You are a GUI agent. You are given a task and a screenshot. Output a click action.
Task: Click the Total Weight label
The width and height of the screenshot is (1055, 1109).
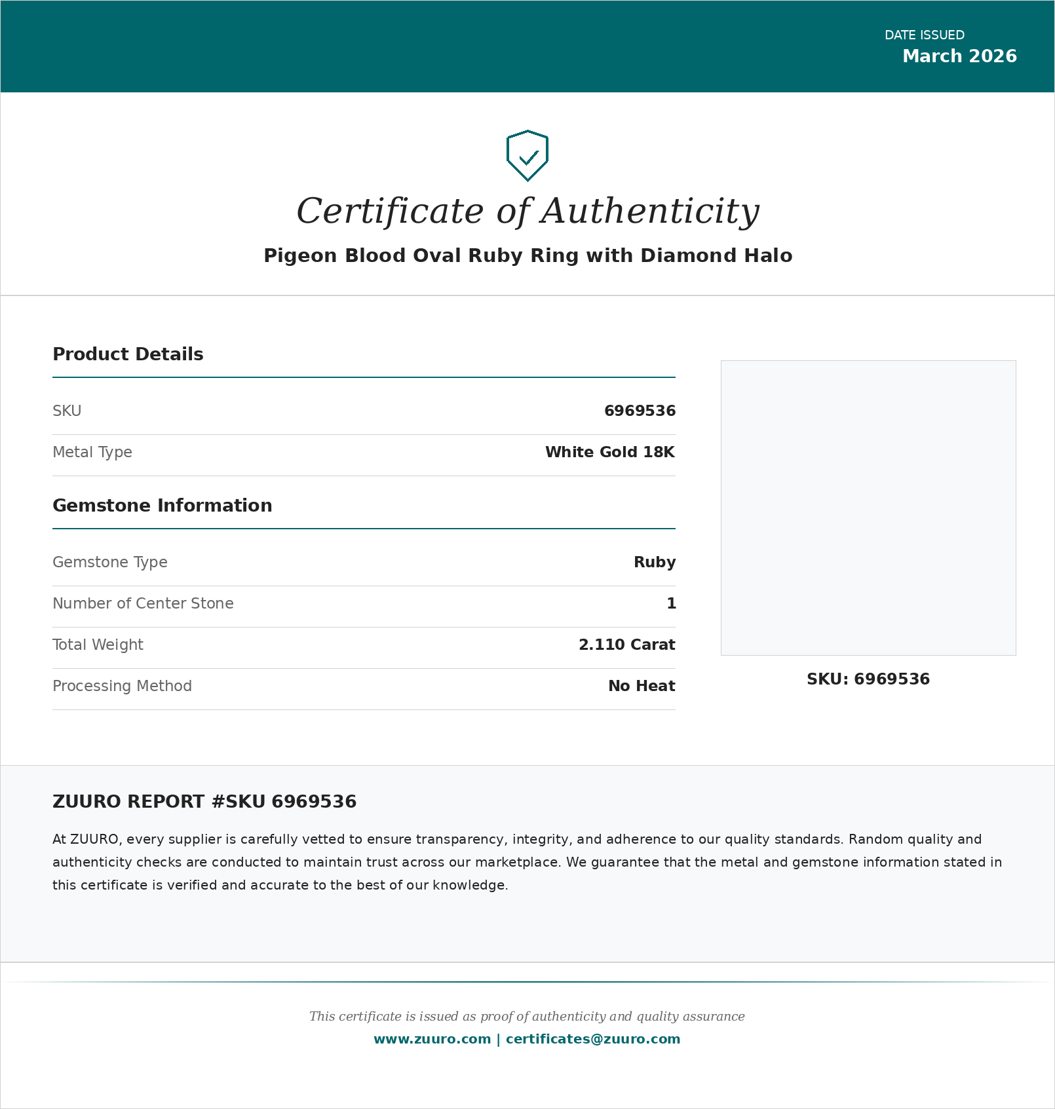coord(98,645)
